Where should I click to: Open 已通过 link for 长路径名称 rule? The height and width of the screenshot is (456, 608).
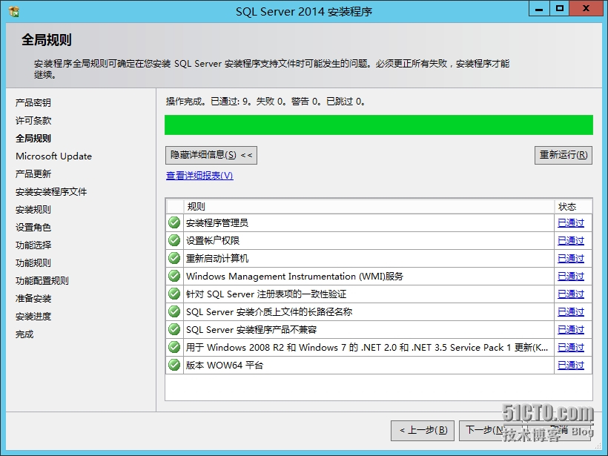[571, 312]
